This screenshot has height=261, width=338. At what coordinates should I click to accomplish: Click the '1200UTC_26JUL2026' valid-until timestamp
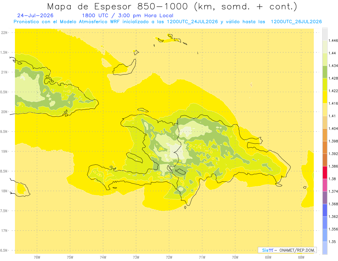coord(296,22)
